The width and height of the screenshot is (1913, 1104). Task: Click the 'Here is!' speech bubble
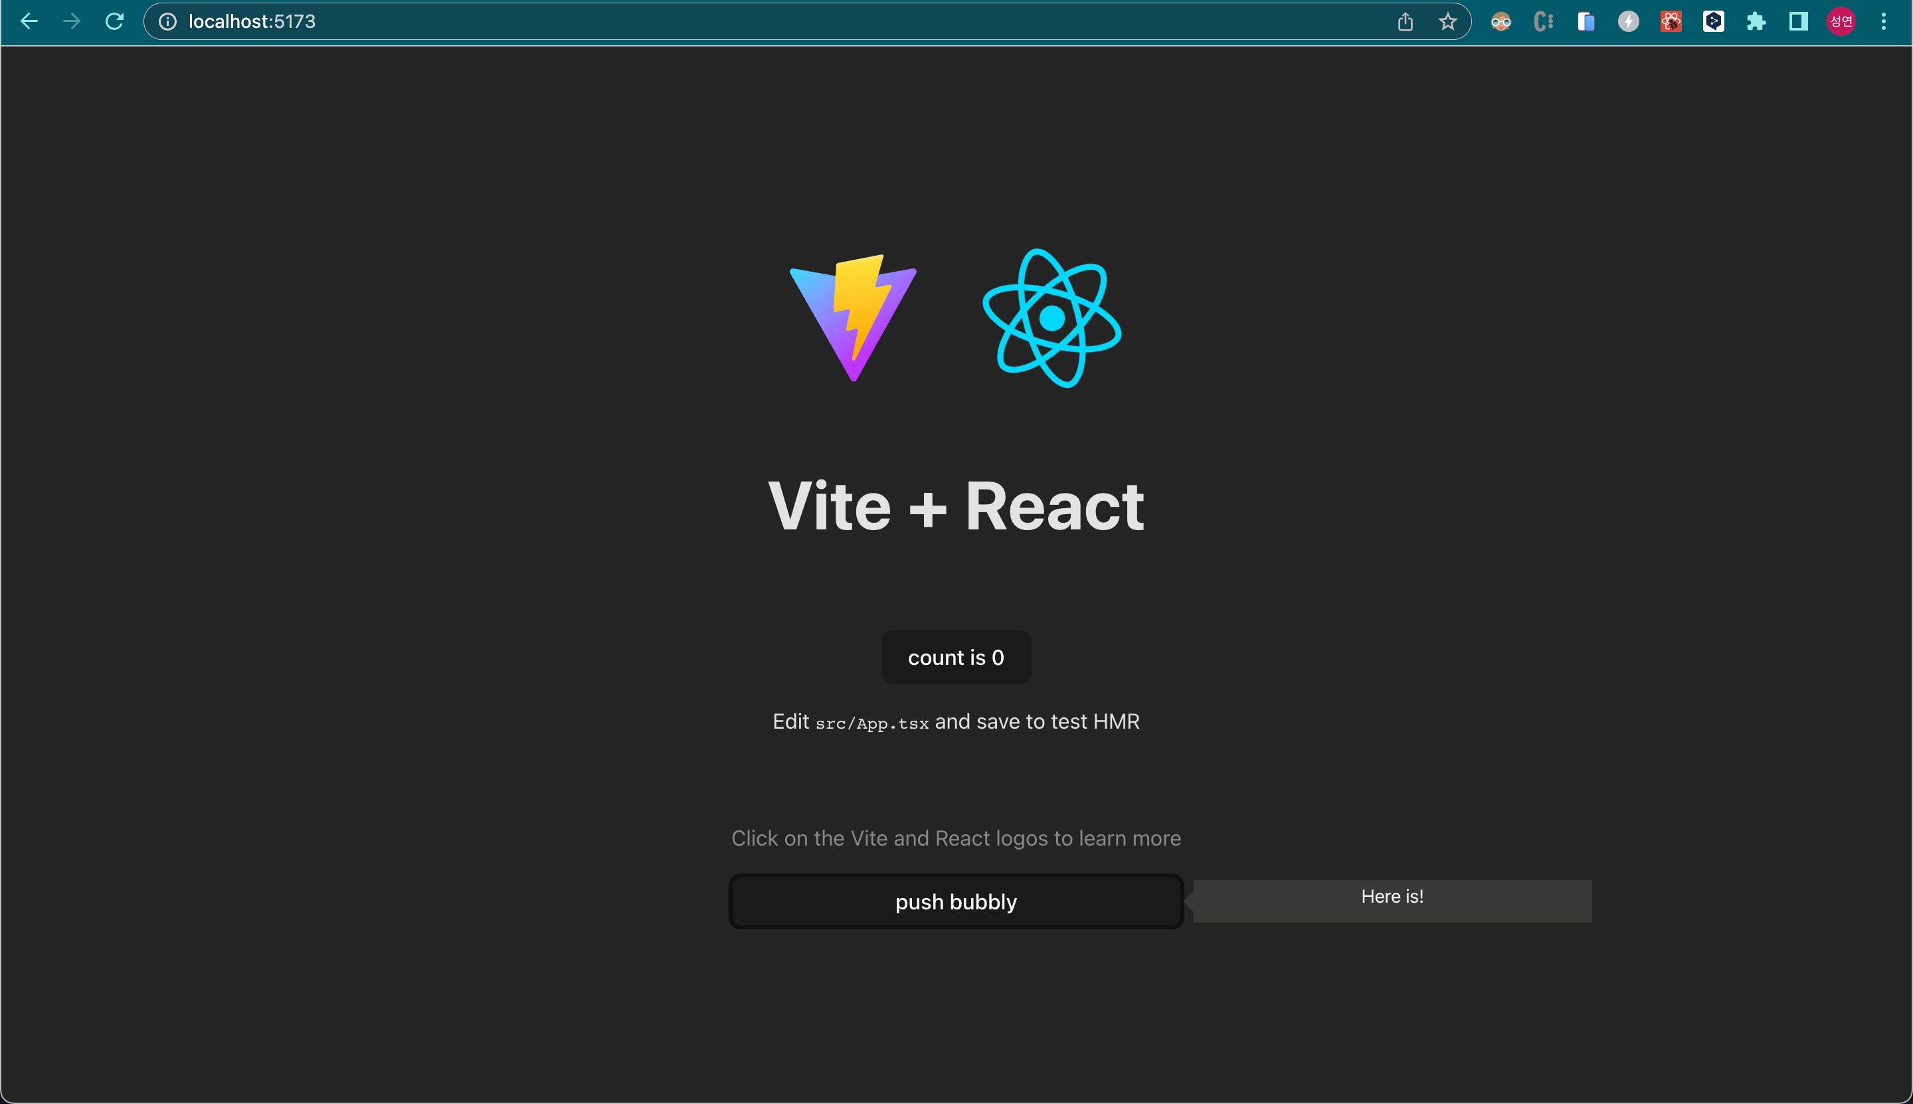[1392, 901]
